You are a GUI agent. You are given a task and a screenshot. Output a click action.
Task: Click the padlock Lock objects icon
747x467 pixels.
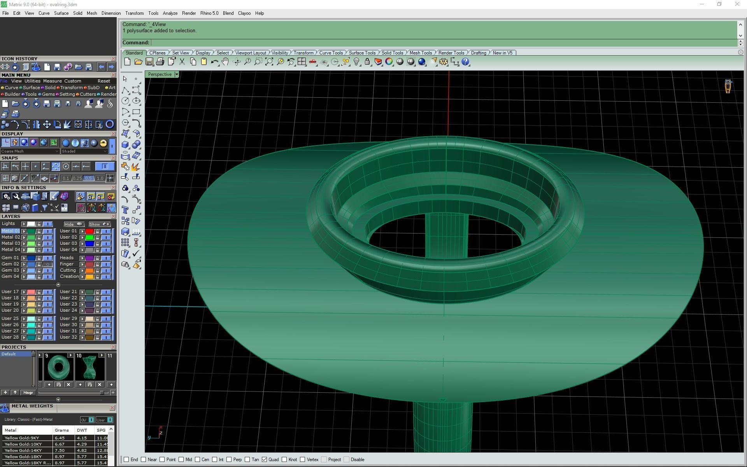[367, 62]
